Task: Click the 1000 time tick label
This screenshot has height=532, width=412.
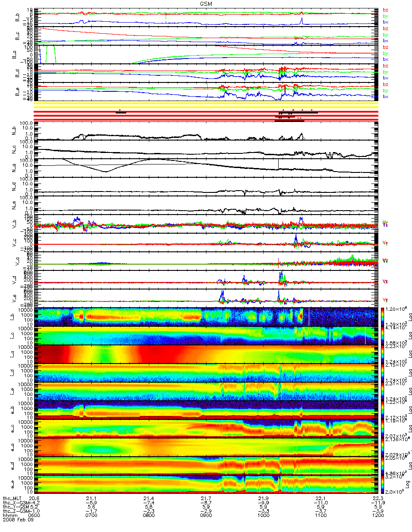Action: [x=263, y=516]
